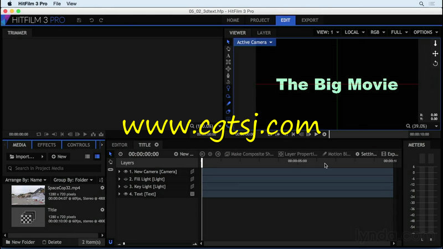
Task: Expand the Key Light layer properties
Action: 119,186
